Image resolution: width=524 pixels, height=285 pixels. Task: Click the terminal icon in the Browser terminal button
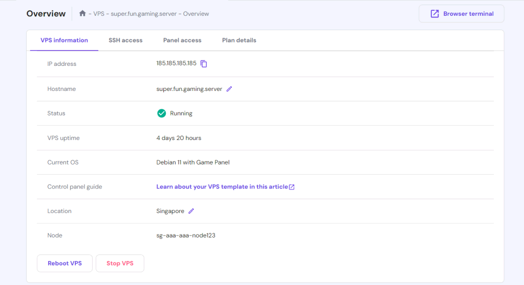434,14
